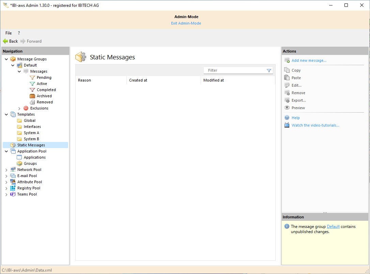Collapse the Templates tree node
370x274 pixels.
pyautogui.click(x=6, y=114)
